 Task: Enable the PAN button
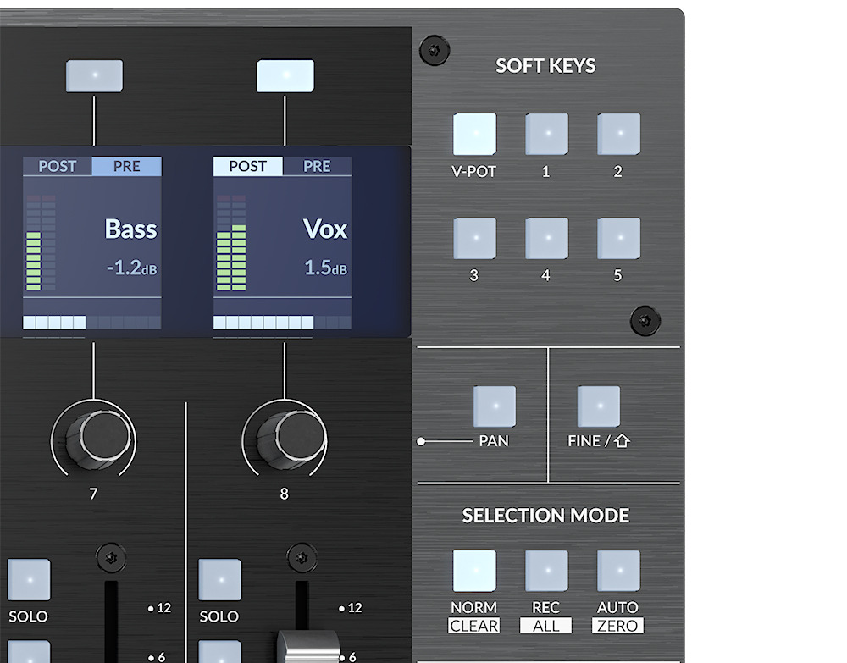(495, 406)
